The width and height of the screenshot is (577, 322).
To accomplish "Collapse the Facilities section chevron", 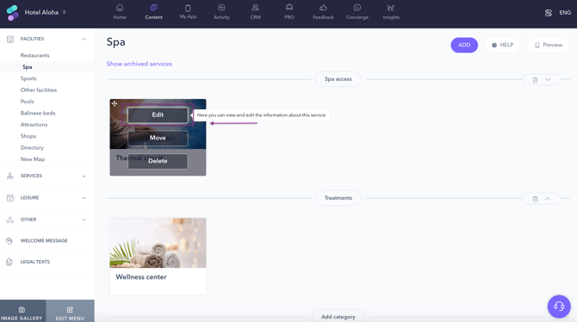I will pyautogui.click(x=84, y=39).
